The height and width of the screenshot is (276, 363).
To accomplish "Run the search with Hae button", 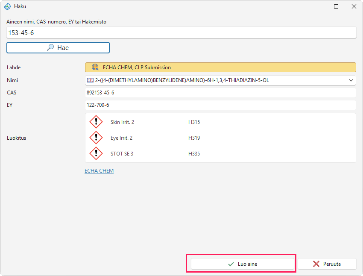I will point(58,48).
